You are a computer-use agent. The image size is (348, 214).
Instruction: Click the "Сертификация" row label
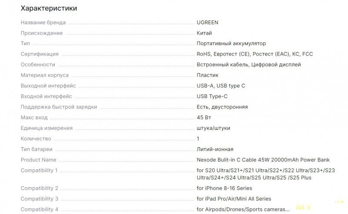40,54
